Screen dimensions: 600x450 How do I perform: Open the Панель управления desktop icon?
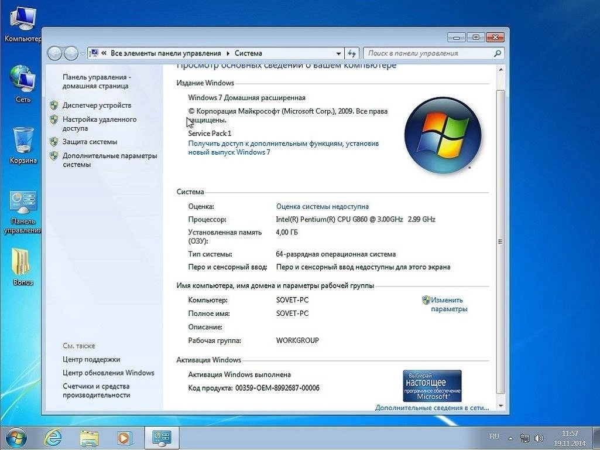23,212
